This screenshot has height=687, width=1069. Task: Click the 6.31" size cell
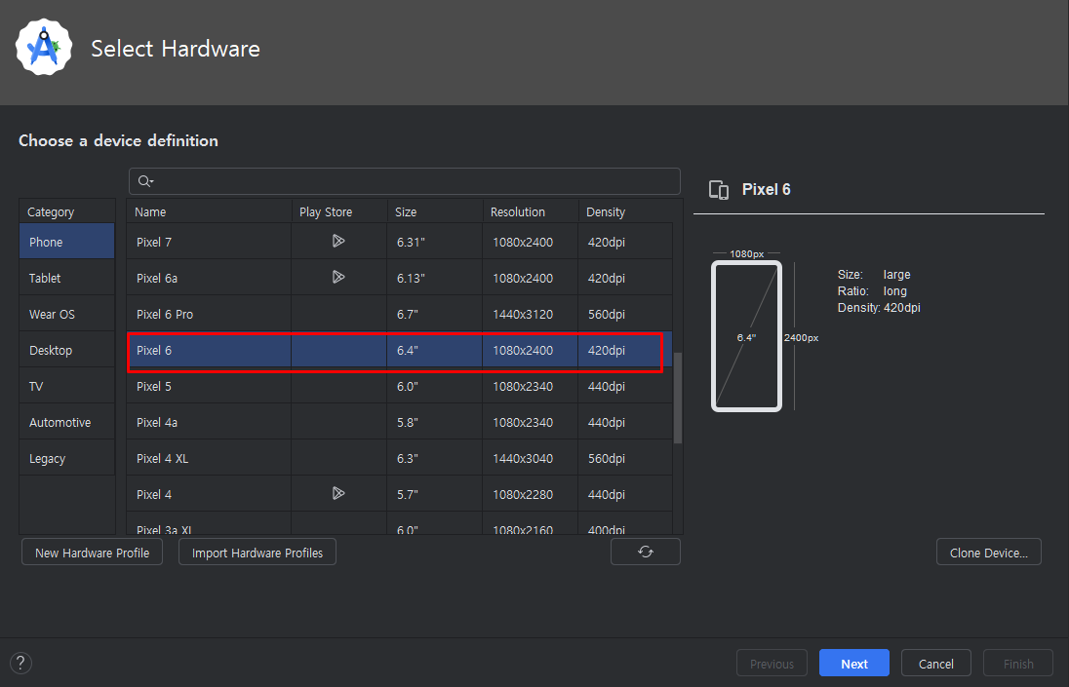pyautogui.click(x=435, y=242)
